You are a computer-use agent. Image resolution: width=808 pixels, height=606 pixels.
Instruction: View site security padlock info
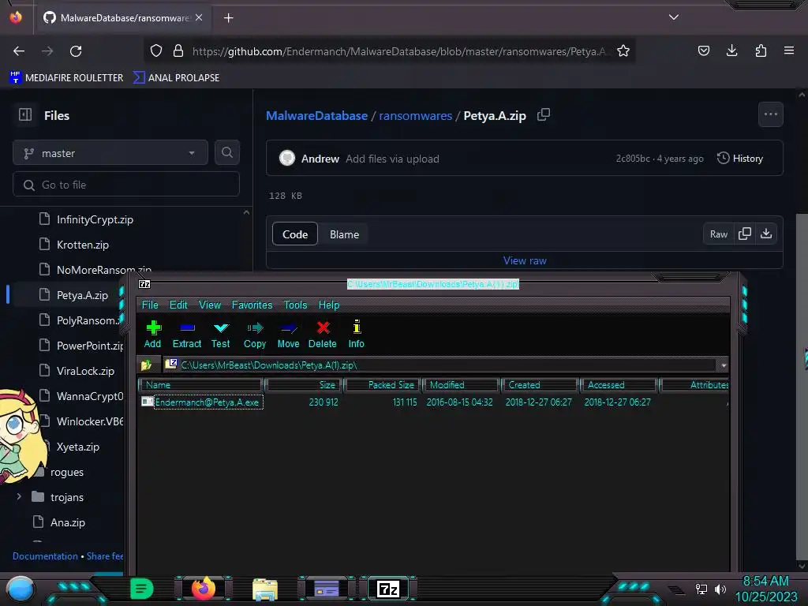[x=178, y=50]
